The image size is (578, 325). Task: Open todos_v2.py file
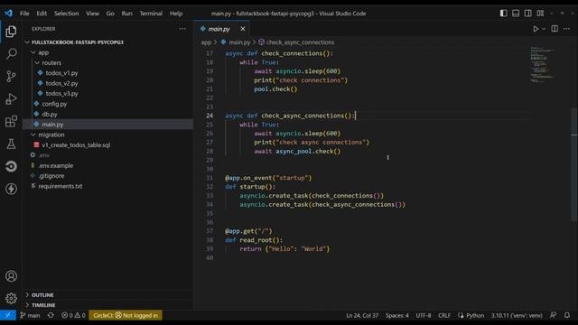(x=107, y=83)
